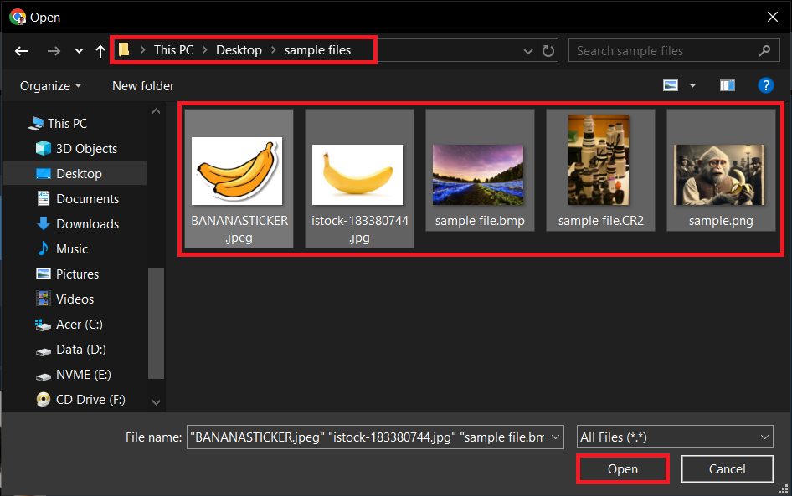Open the file name combo box dropdown
The width and height of the screenshot is (792, 496).
click(x=554, y=437)
